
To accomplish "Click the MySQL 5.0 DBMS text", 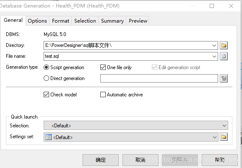I will coord(55,34).
